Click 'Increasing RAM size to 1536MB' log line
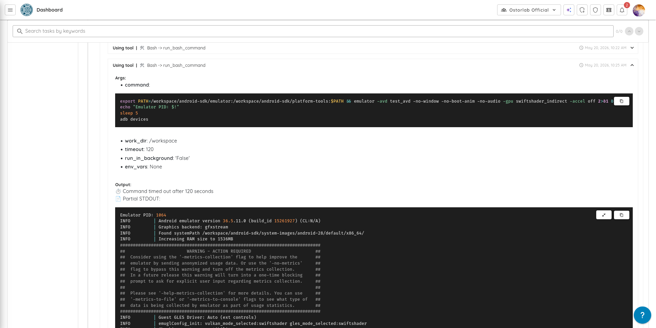 [196, 239]
